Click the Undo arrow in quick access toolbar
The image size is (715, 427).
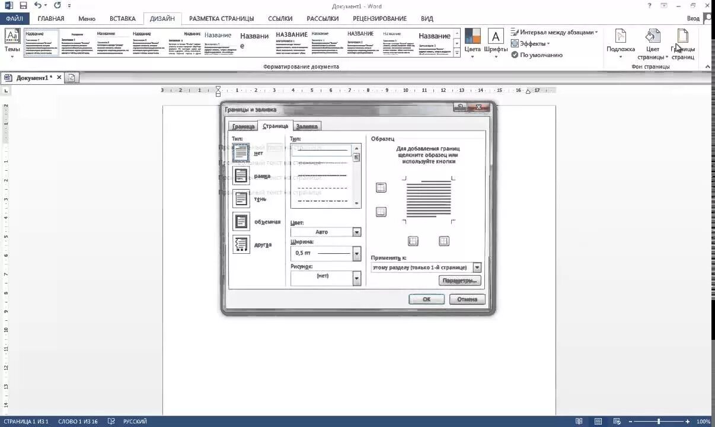tap(38, 5)
